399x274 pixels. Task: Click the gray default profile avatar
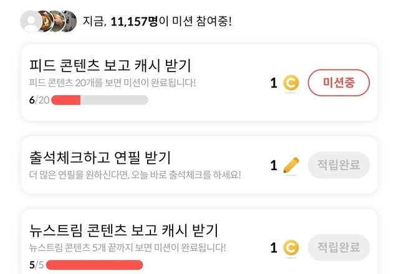30,21
